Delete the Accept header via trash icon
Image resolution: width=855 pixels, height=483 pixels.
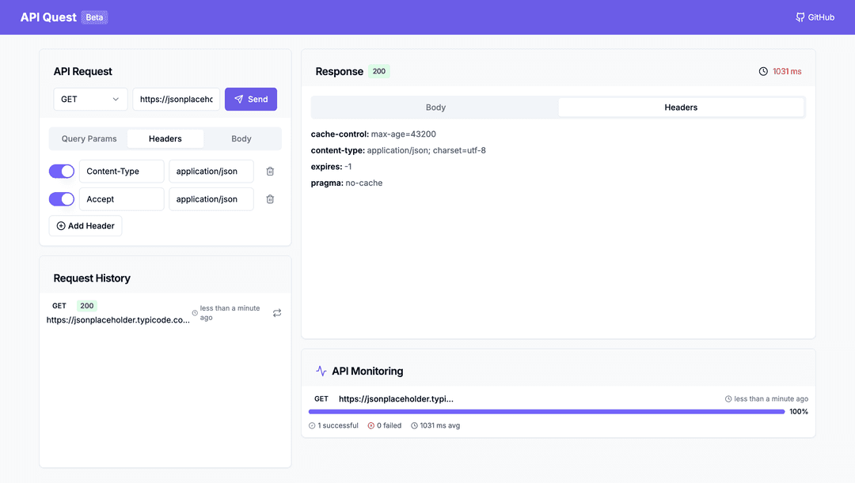coord(270,198)
